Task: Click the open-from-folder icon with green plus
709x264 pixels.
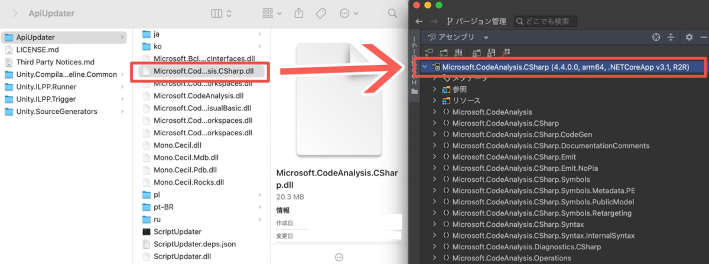Action: click(443, 53)
